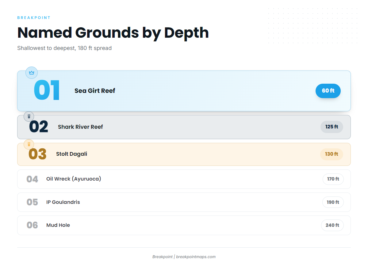Image resolution: width=368 pixels, height=267 pixels.
Task: Select the 170 ft depth badge
Action: click(333, 179)
